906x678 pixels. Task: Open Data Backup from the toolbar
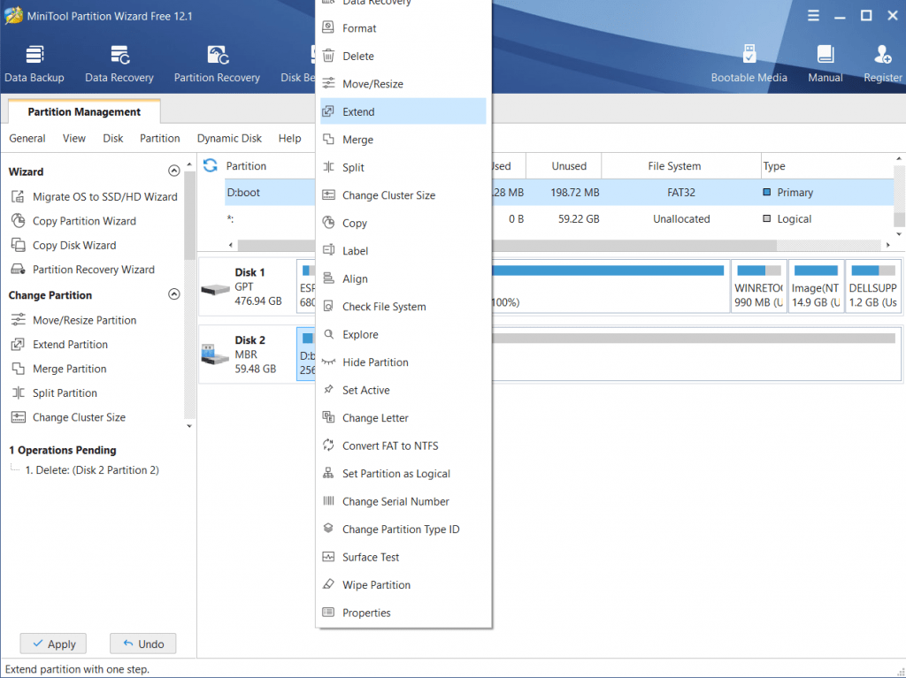[x=35, y=64]
